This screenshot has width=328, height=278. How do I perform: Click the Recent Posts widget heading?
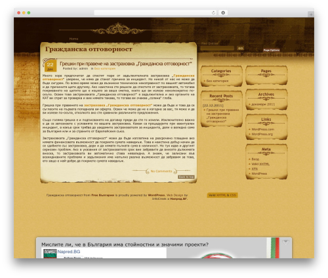221,96
